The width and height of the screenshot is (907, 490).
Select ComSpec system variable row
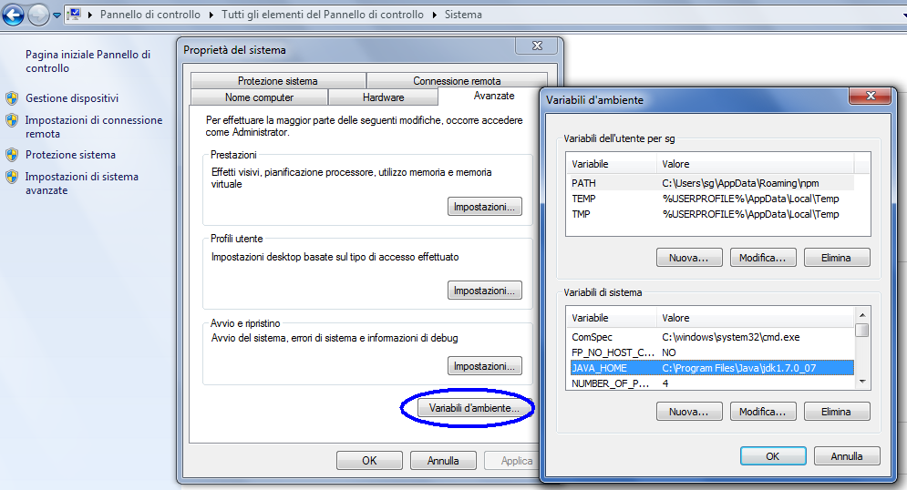712,337
